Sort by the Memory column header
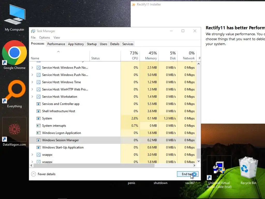The width and height of the screenshot is (265, 199). coord(149,56)
